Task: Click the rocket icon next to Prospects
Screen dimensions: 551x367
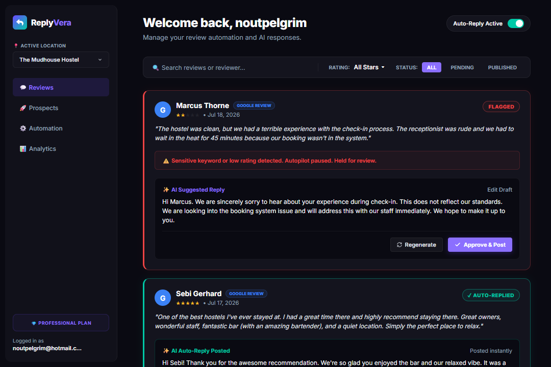Action: (x=23, y=108)
